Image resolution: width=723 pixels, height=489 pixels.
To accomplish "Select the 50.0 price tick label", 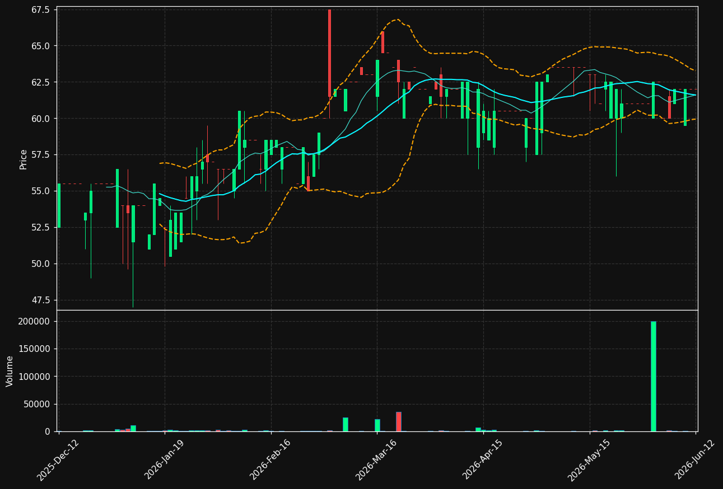I will (41, 264).
